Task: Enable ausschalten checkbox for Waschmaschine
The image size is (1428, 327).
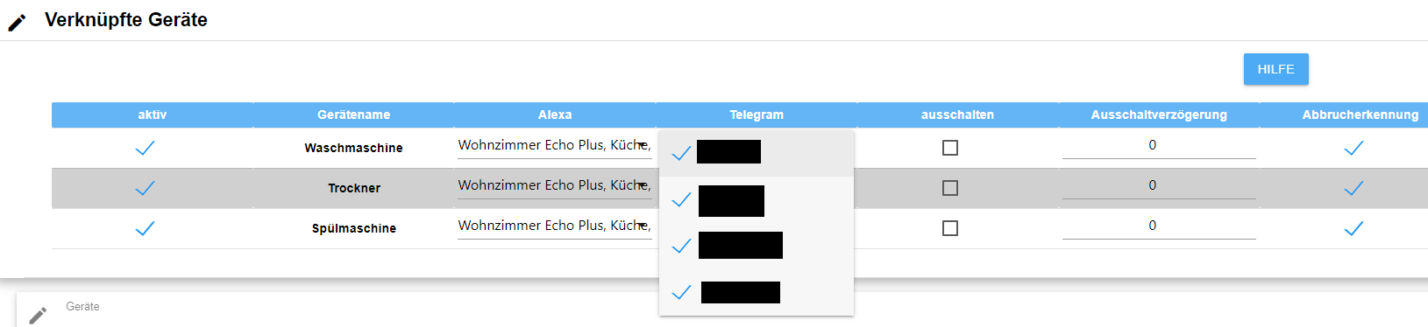Action: click(950, 148)
